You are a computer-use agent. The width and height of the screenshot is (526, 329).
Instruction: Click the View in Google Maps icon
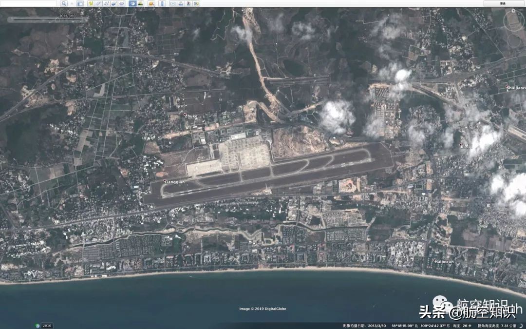[x=196, y=3]
